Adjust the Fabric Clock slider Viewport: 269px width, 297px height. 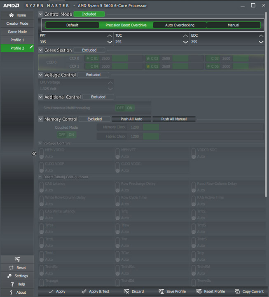point(204,137)
